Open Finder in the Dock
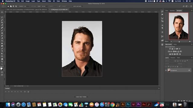This screenshot has width=193, height=108. pyautogui.click(x=8, y=105)
